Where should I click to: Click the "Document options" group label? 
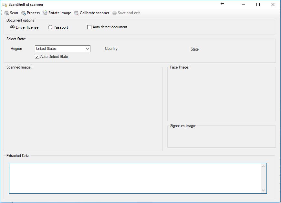pos(20,20)
